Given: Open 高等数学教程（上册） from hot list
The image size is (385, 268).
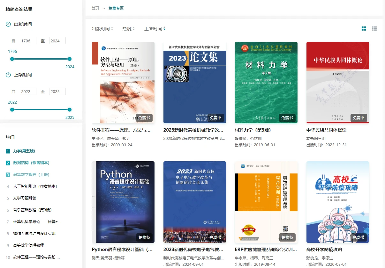Looking at the screenshot, I should point(31,175).
